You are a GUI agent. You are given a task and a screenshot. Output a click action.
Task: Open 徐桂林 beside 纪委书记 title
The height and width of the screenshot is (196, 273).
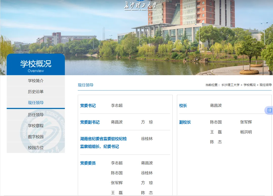click(x=147, y=139)
